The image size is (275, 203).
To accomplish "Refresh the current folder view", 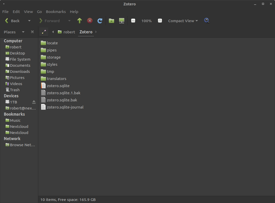I will click(100, 21).
